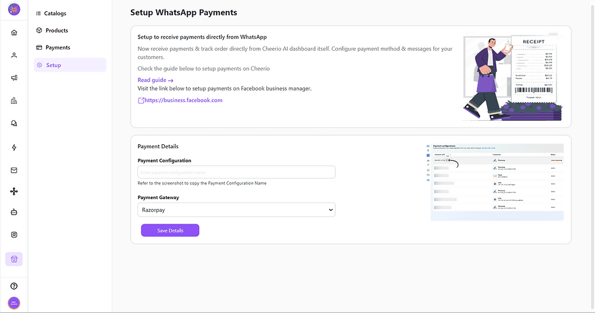Open the business.facebook.com link
Screen dimensions: 595x313
(x=184, y=100)
